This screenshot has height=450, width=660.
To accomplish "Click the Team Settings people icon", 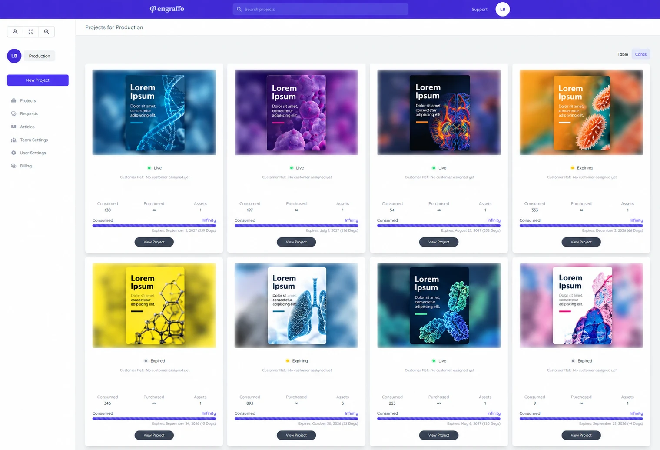I will point(13,140).
